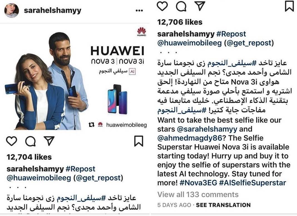The height and width of the screenshot is (216, 297).
Task: Open sarahelshamyy username in post header
Action: pos(53,11)
